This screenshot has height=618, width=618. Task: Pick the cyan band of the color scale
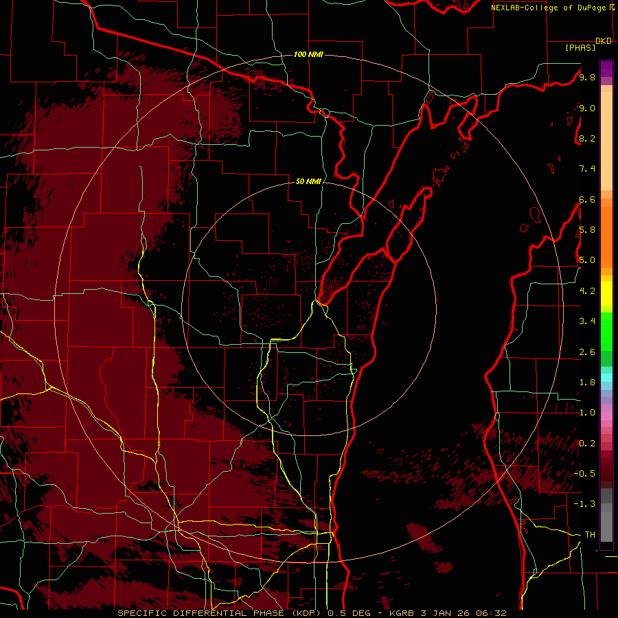606,378
